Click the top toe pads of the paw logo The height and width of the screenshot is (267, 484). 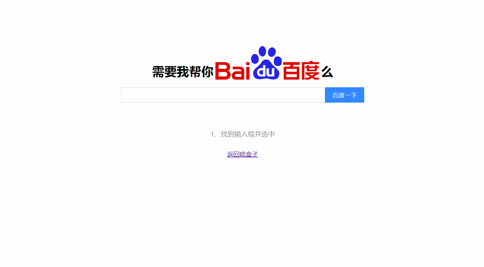click(267, 52)
